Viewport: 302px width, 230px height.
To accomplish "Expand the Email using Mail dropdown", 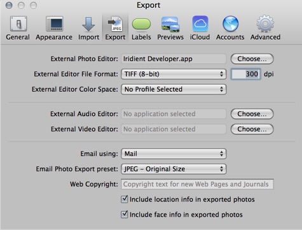I will pos(174,154).
